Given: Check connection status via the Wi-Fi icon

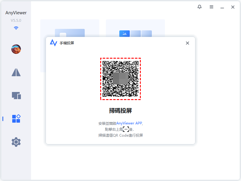Looking at the screenshot, I should pyautogui.click(x=16, y=28).
